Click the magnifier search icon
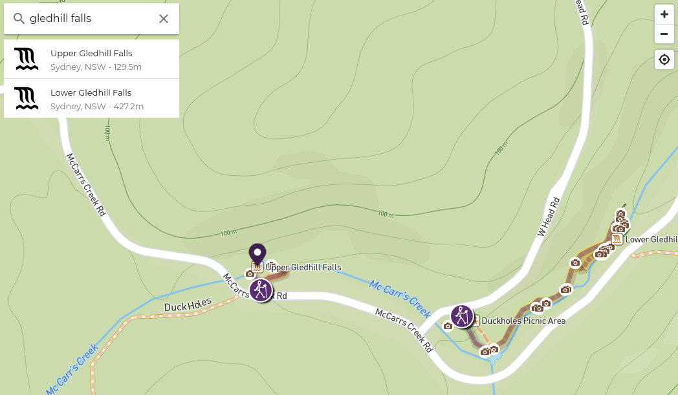The height and width of the screenshot is (395, 678). pyautogui.click(x=19, y=19)
